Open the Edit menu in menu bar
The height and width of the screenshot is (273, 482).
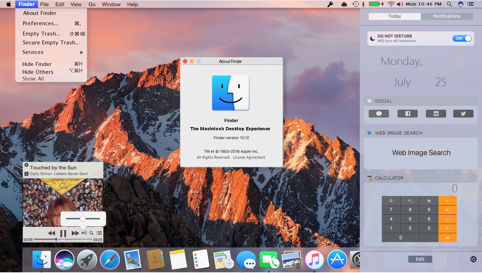pos(60,4)
